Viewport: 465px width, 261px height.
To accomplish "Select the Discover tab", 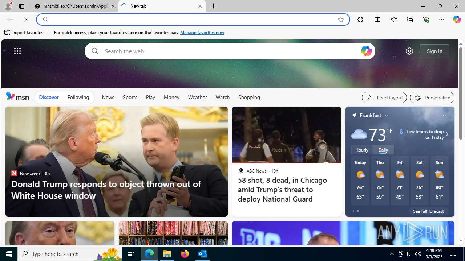I will (49, 97).
